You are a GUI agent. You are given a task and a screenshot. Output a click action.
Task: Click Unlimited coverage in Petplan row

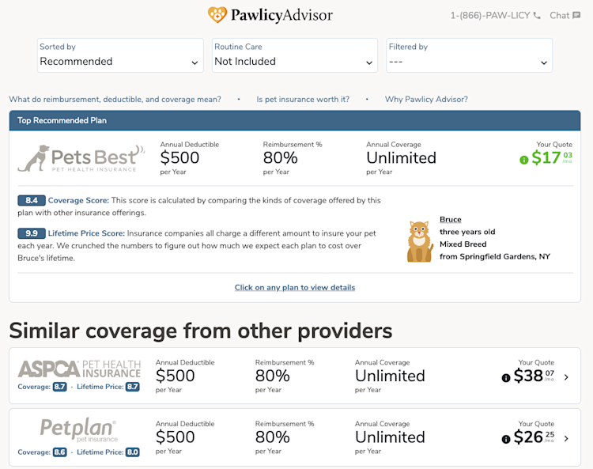pyautogui.click(x=390, y=437)
